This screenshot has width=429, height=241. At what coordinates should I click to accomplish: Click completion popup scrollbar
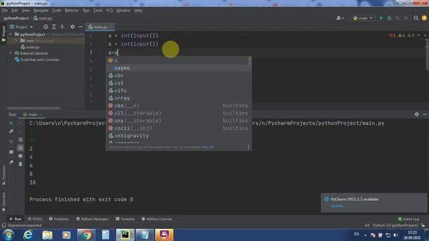coord(249,61)
